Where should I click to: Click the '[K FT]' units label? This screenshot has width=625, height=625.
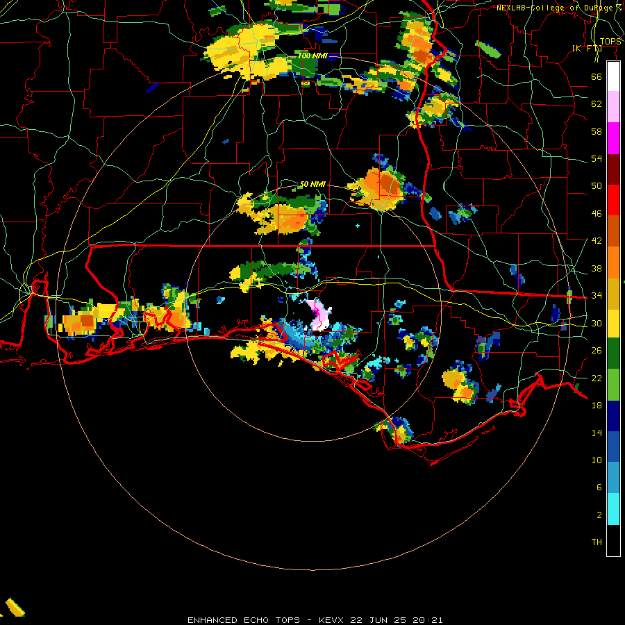587,49
